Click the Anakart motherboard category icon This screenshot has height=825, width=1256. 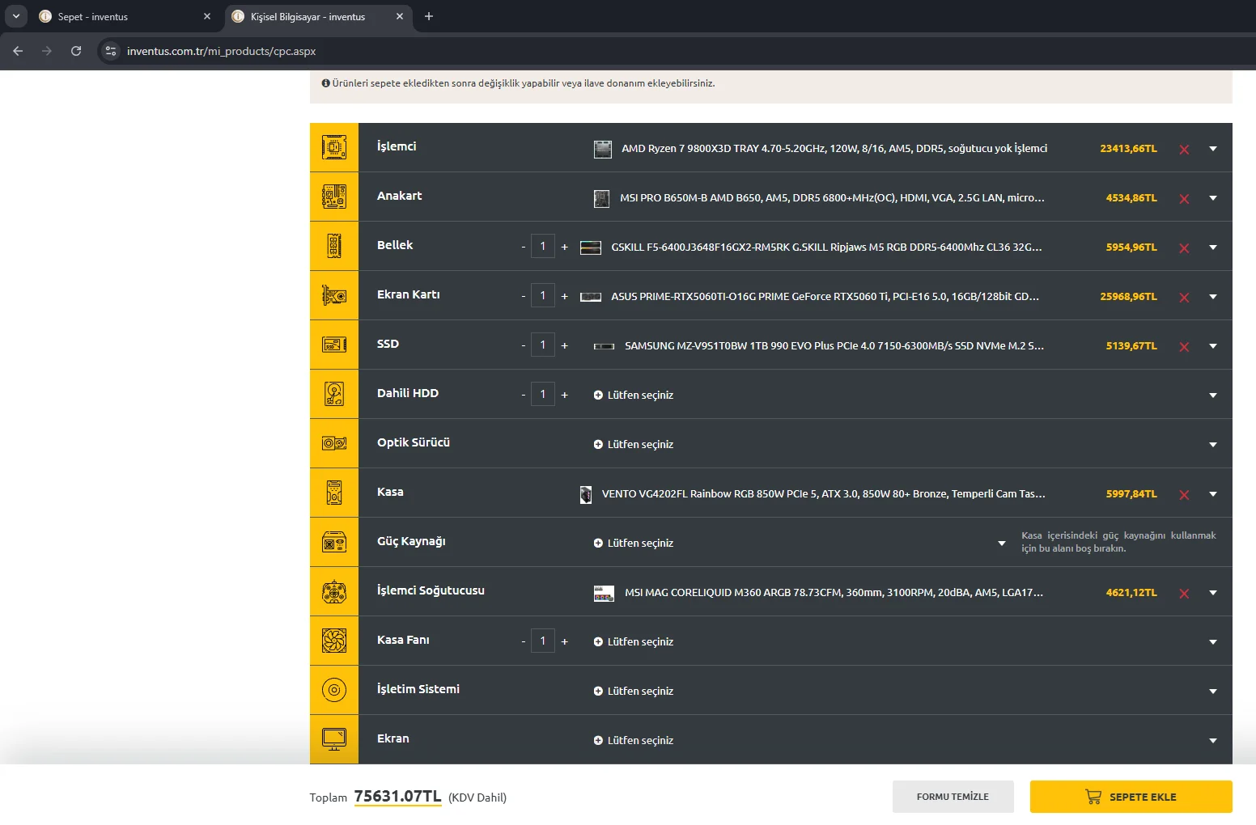[334, 197]
